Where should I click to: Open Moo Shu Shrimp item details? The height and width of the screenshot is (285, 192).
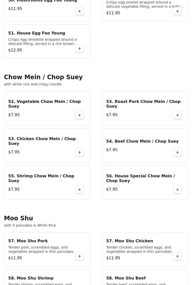[x=31, y=278]
